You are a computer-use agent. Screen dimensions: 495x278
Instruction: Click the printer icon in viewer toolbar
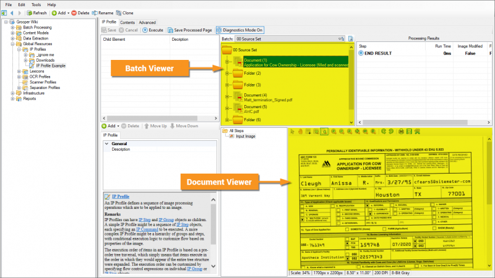pos(401,132)
